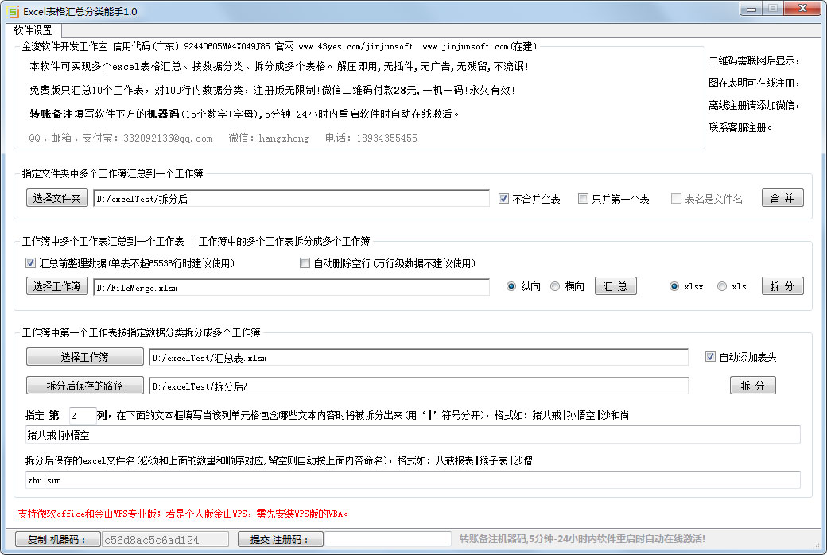Click 选择工作薄 in the split section
827x555 pixels.
(83, 356)
